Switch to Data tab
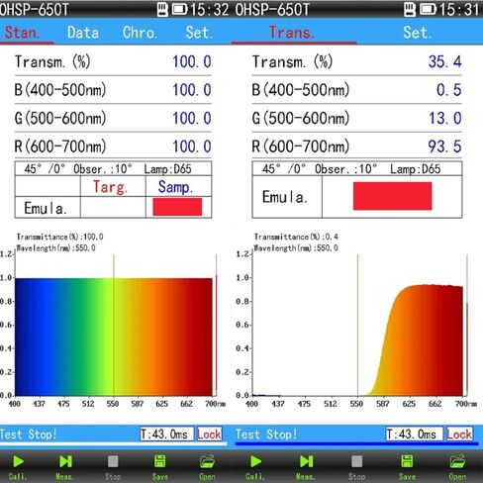The image size is (483, 483). [x=83, y=33]
